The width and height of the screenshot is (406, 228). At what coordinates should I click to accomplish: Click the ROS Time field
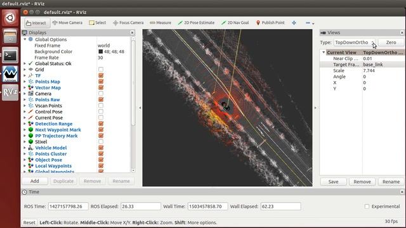(x=68, y=206)
